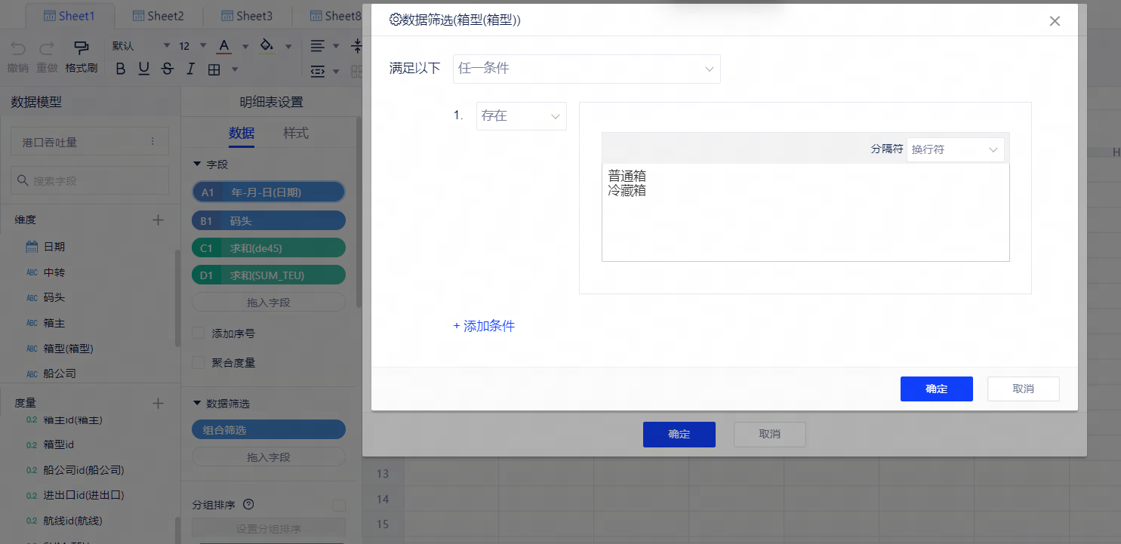
Task: Toggle bold text formatting
Action: [121, 69]
